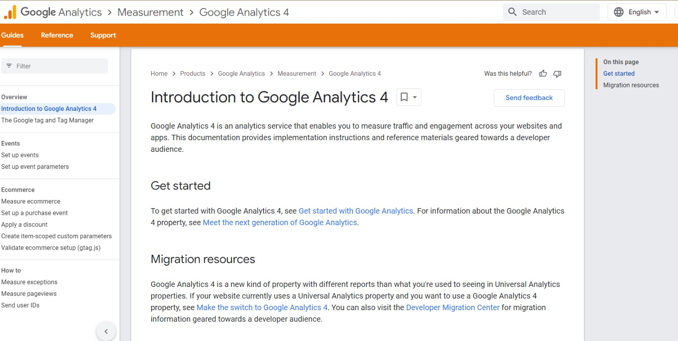Screen dimensions: 678x341
Task: Follow the Get started with Google Analytics link
Action: coord(356,211)
